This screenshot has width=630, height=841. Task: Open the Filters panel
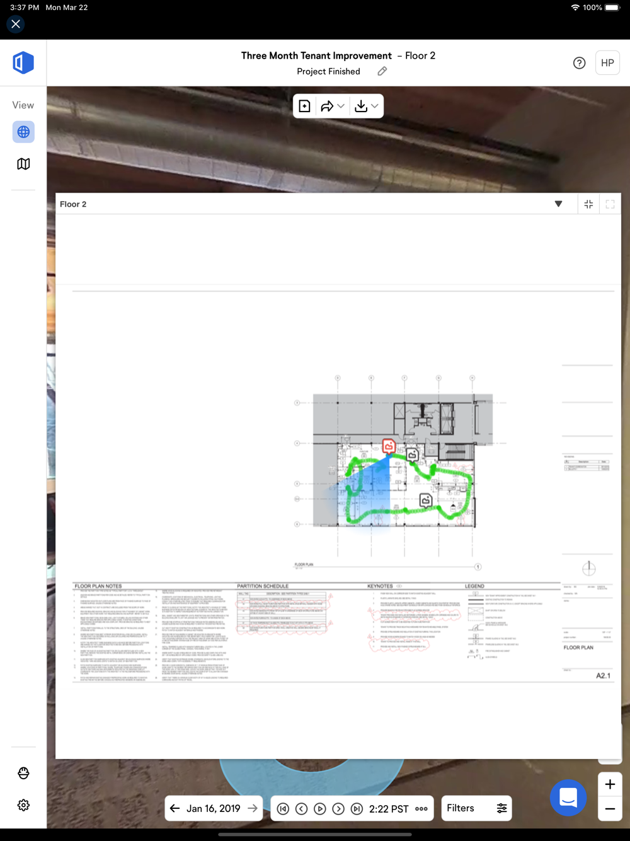(477, 808)
